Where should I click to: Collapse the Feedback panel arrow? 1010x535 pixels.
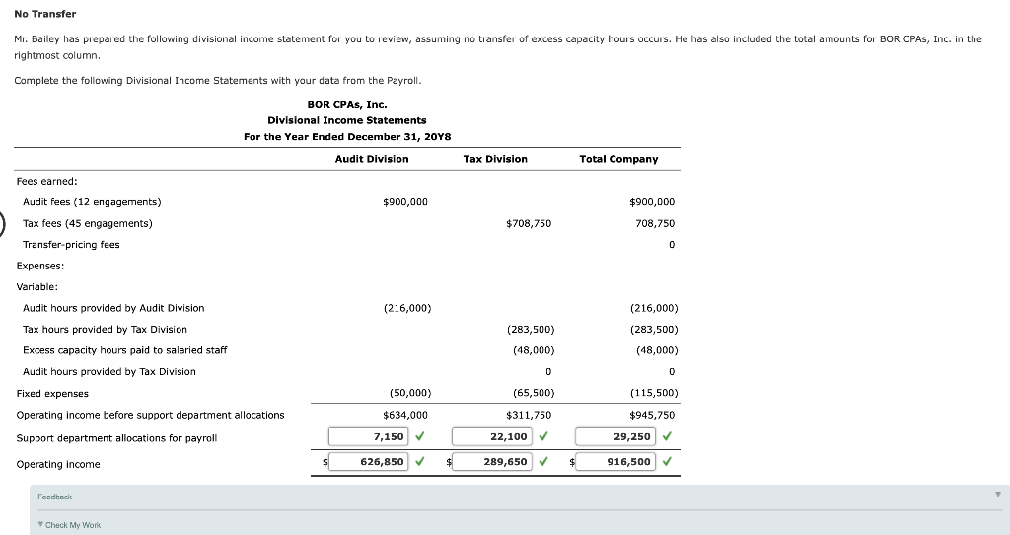tap(998, 496)
